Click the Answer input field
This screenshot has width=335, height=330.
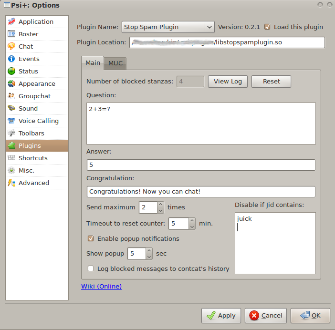tap(200, 165)
